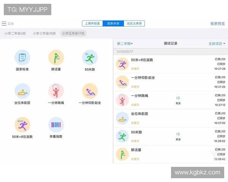Send the 50米跑 record
The image size is (228, 182).
click(178, 136)
